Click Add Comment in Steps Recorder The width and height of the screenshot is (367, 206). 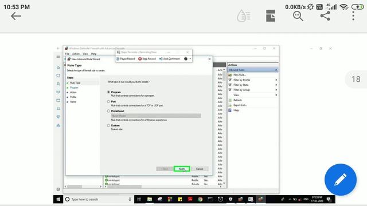coord(170,59)
